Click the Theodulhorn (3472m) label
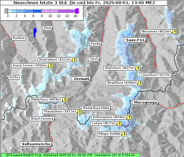The width and height of the screenshot is (184, 157). pos(60,112)
